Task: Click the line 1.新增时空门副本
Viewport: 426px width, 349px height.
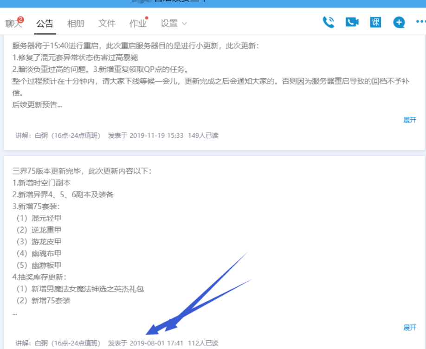Action: click(x=42, y=183)
